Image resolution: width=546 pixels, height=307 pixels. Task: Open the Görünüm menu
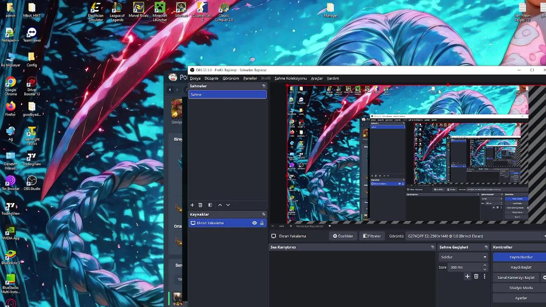(231, 78)
